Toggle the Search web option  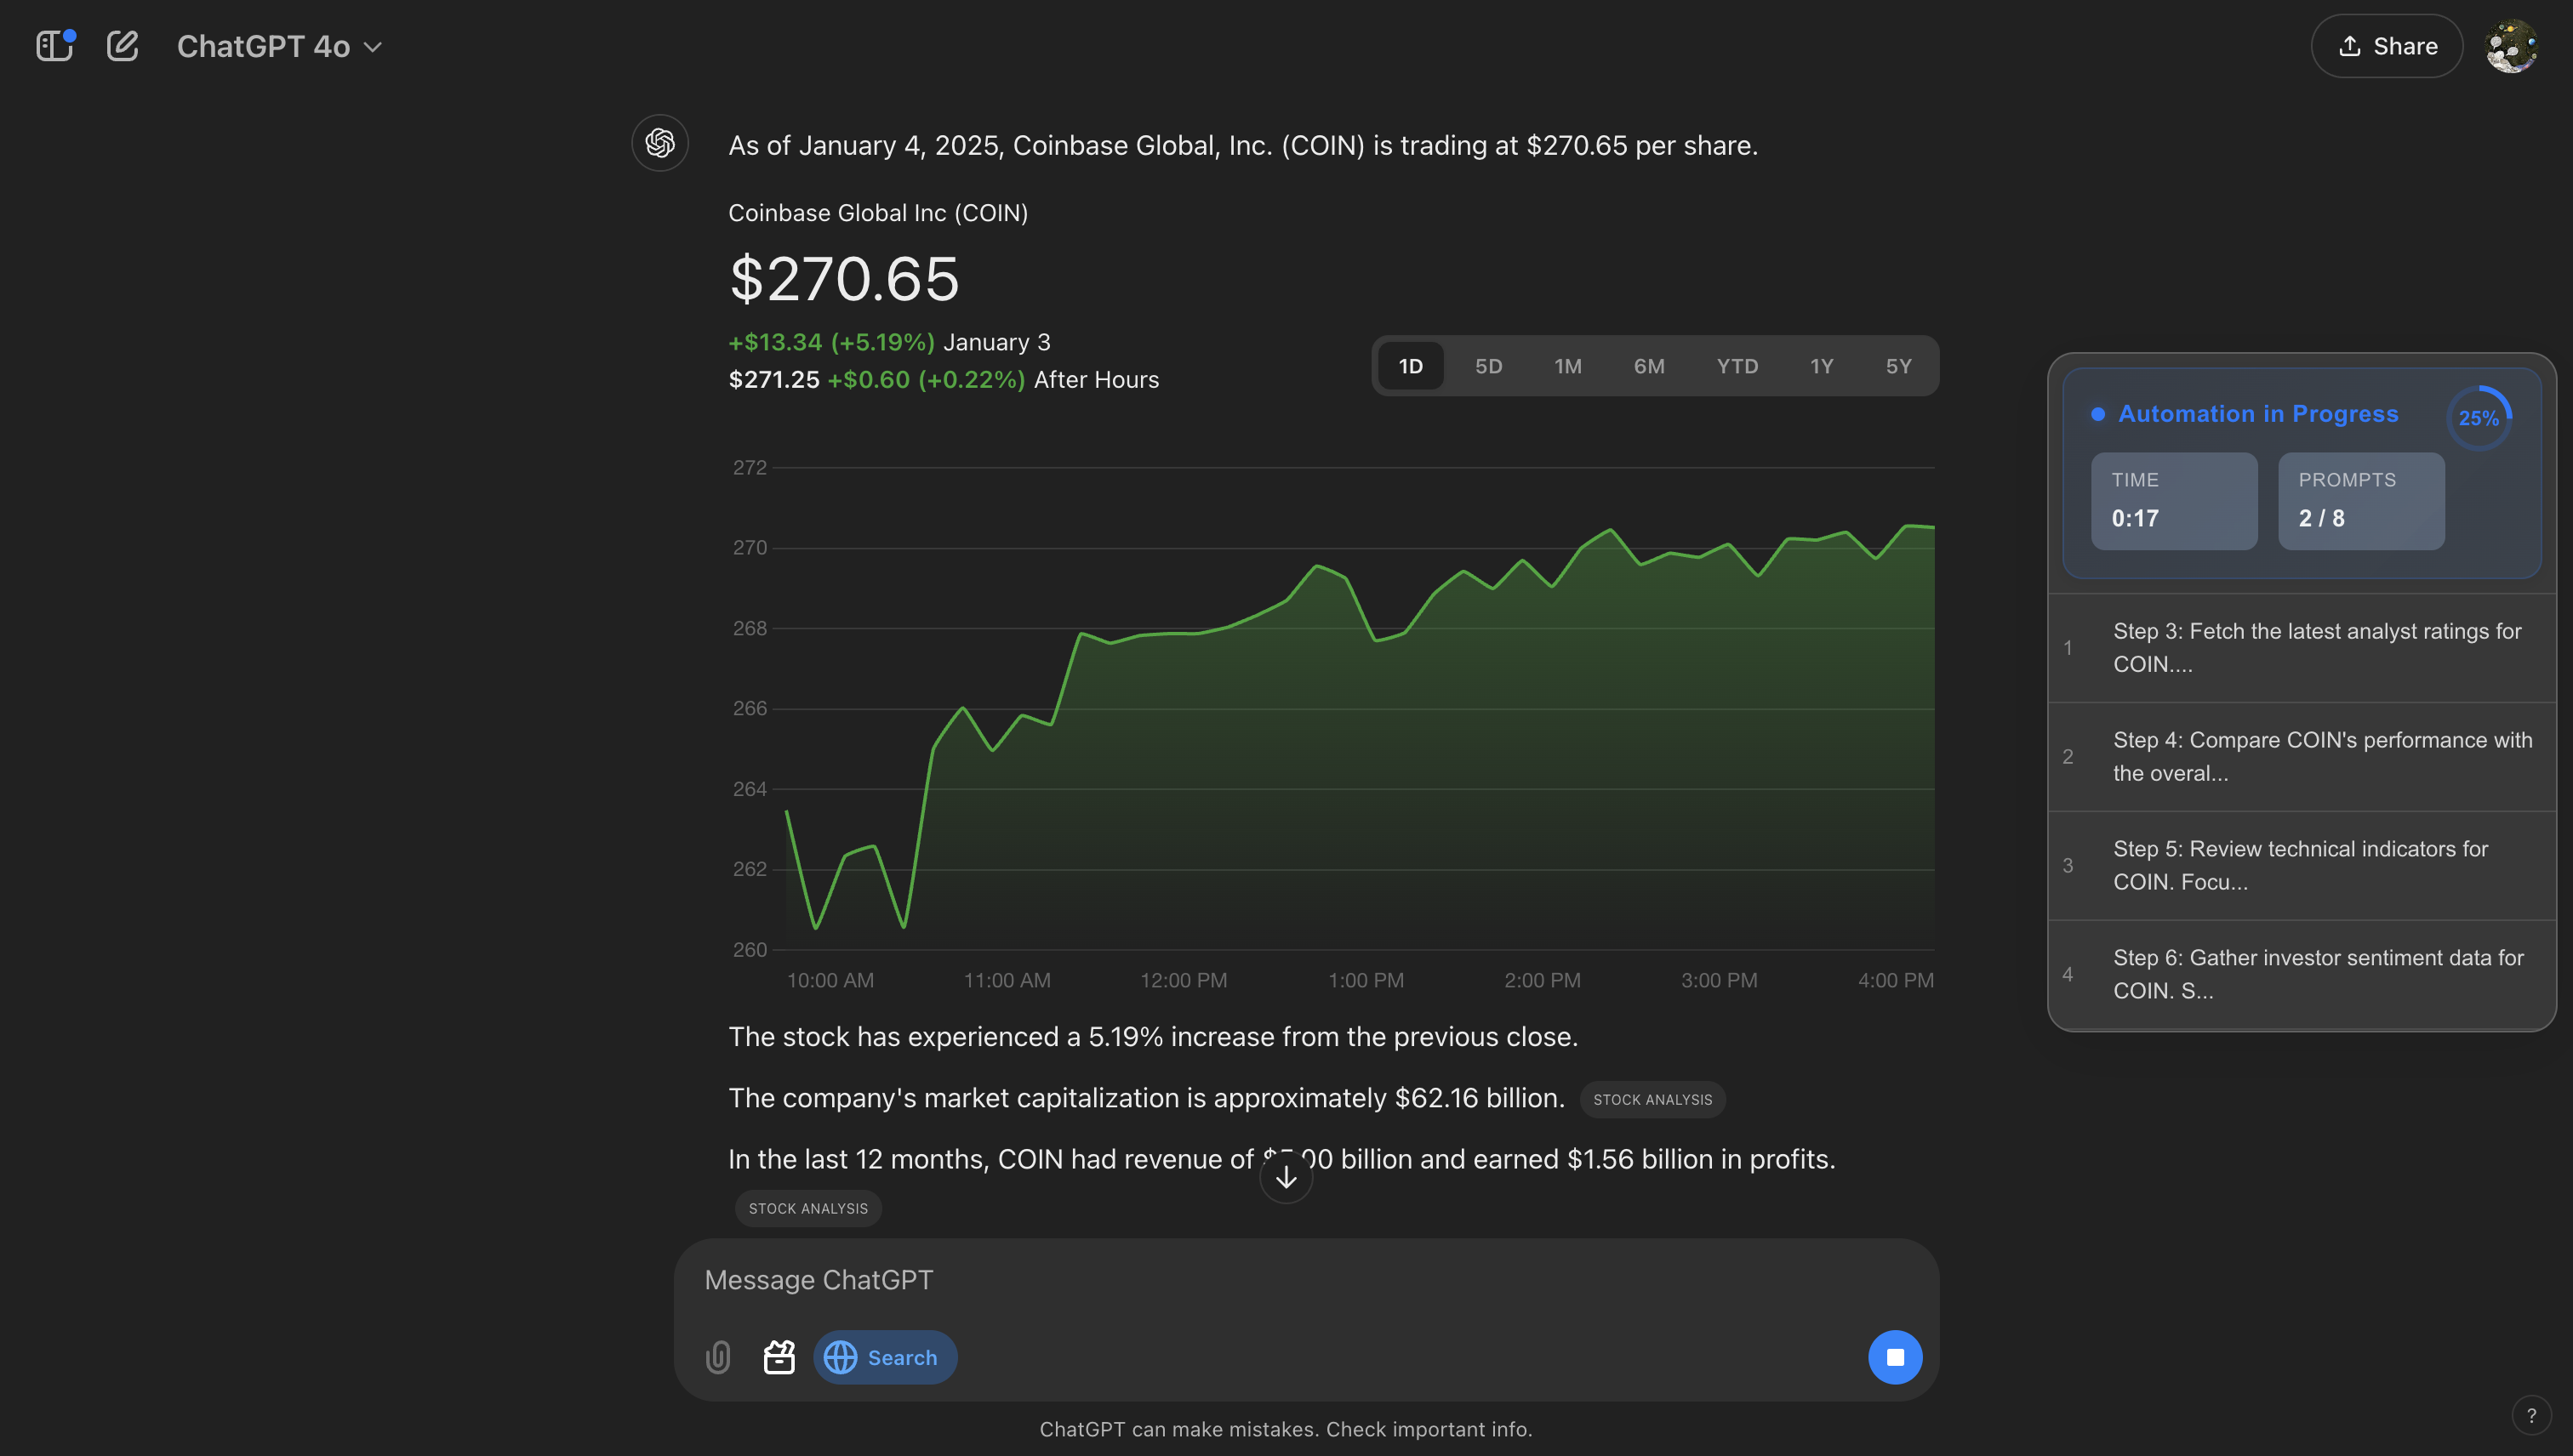point(884,1357)
